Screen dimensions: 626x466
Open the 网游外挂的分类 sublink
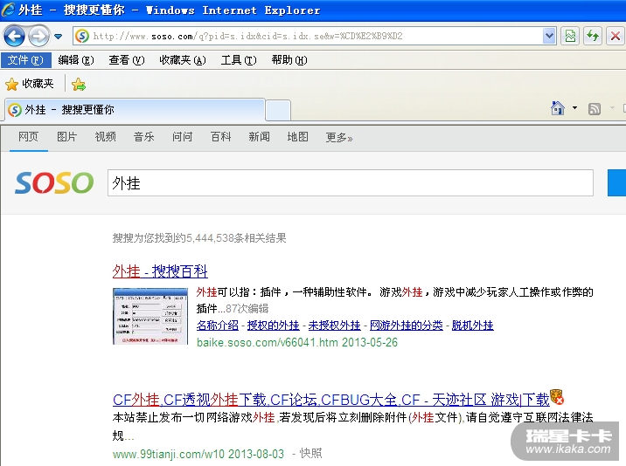point(406,326)
